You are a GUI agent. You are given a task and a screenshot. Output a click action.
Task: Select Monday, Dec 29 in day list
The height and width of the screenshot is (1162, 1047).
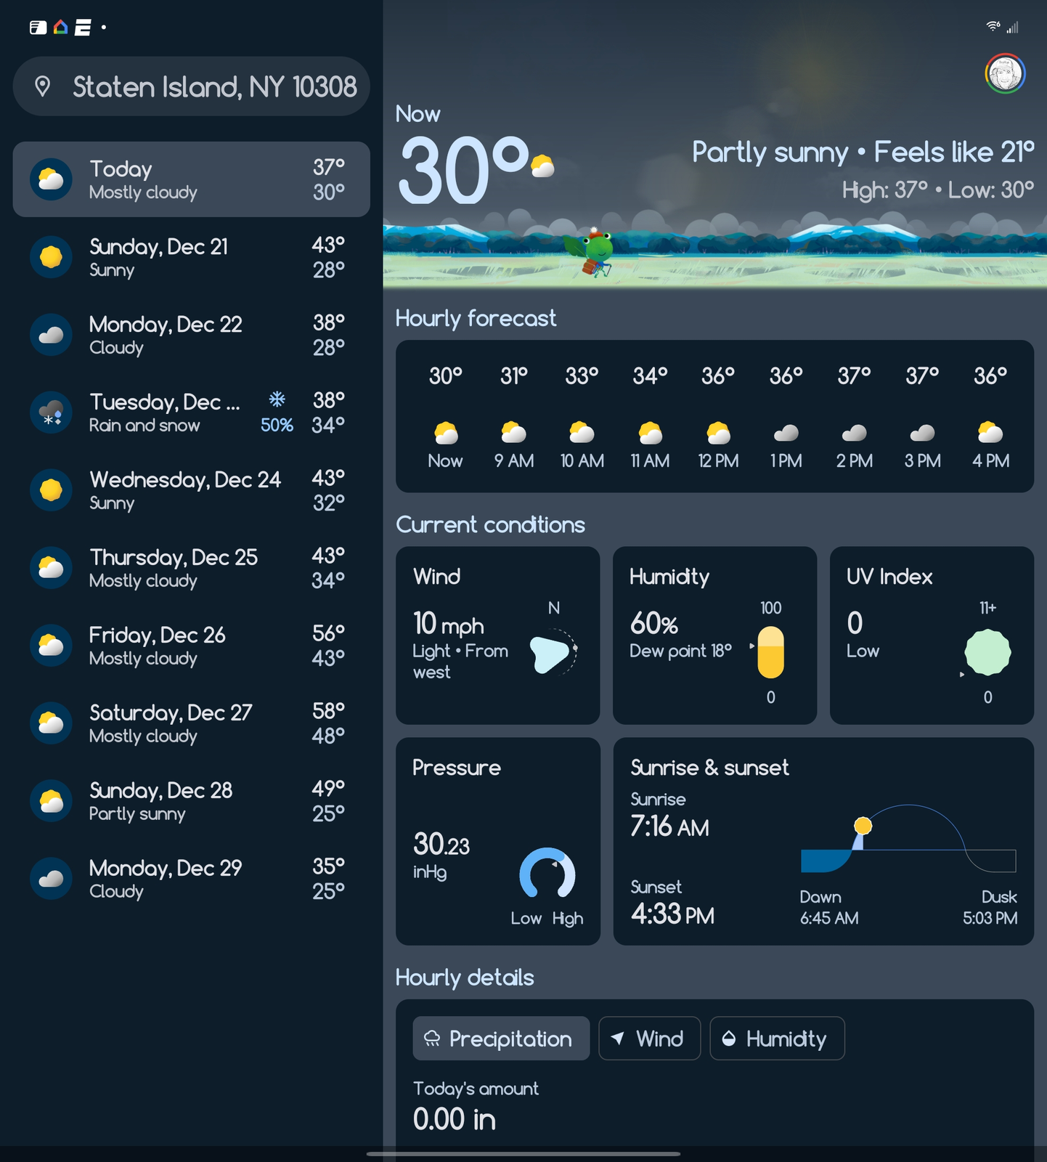coord(192,879)
